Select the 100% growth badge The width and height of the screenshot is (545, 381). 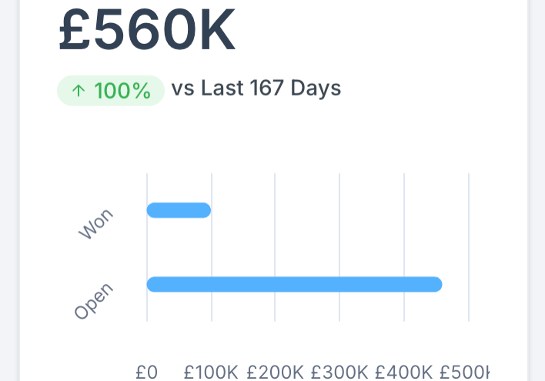[x=111, y=91]
